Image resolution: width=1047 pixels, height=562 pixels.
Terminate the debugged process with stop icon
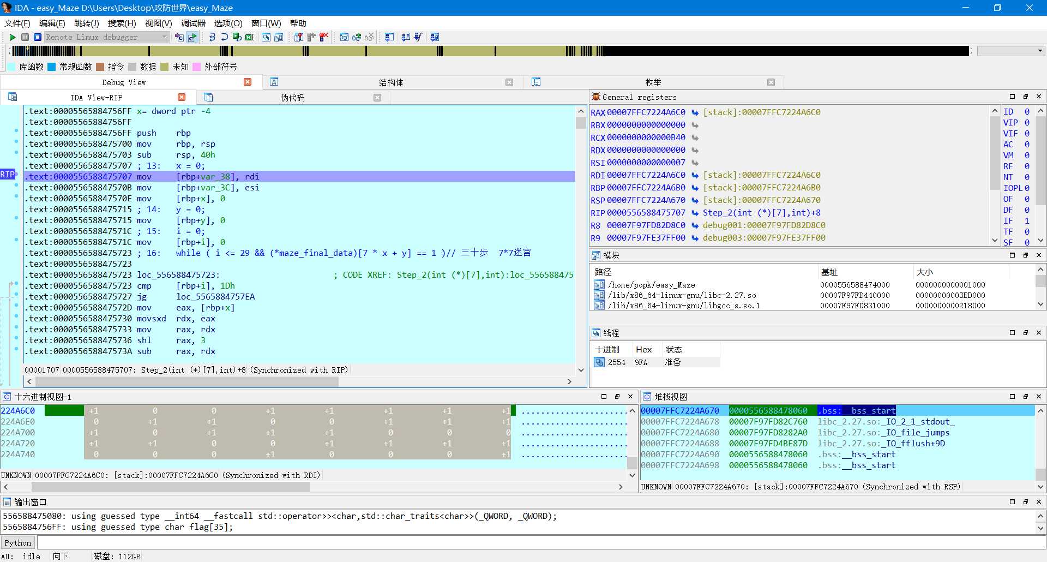point(38,37)
